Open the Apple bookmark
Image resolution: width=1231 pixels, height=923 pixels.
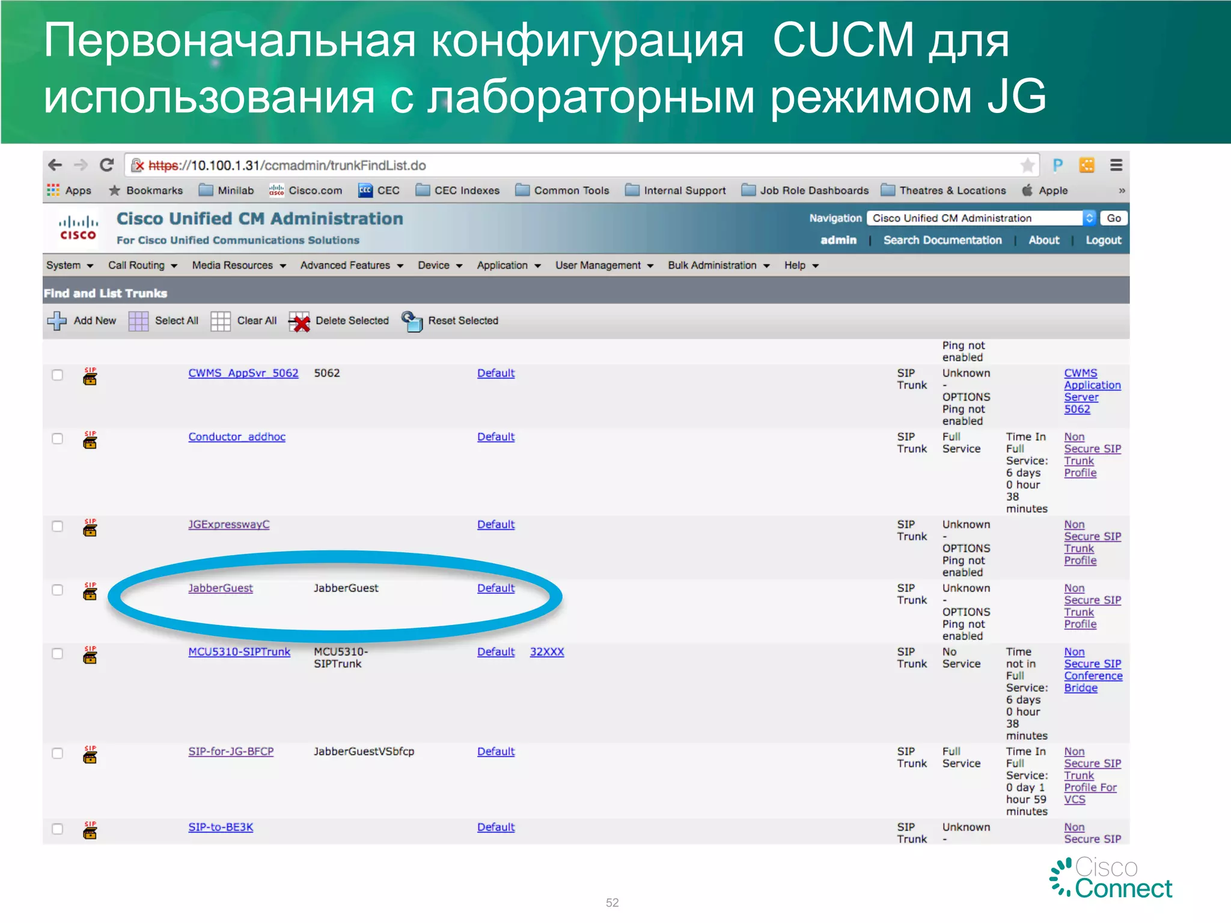pyautogui.click(x=1045, y=190)
